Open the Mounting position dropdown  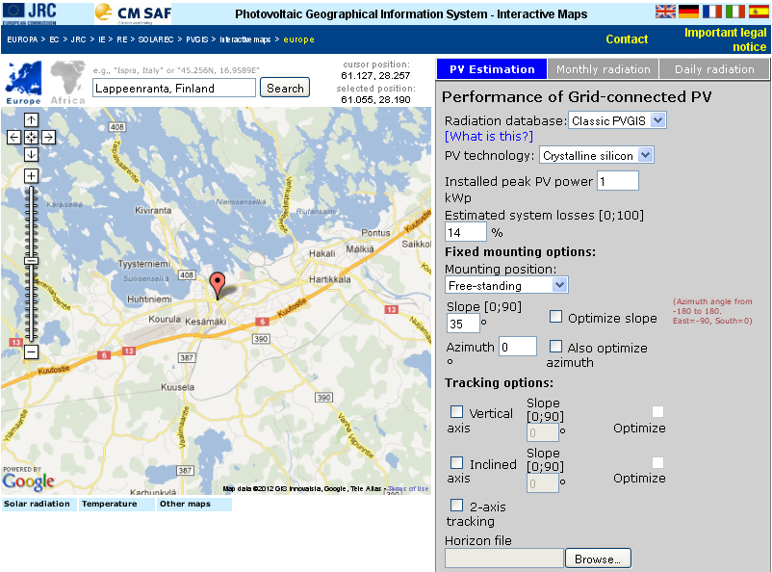click(x=506, y=285)
